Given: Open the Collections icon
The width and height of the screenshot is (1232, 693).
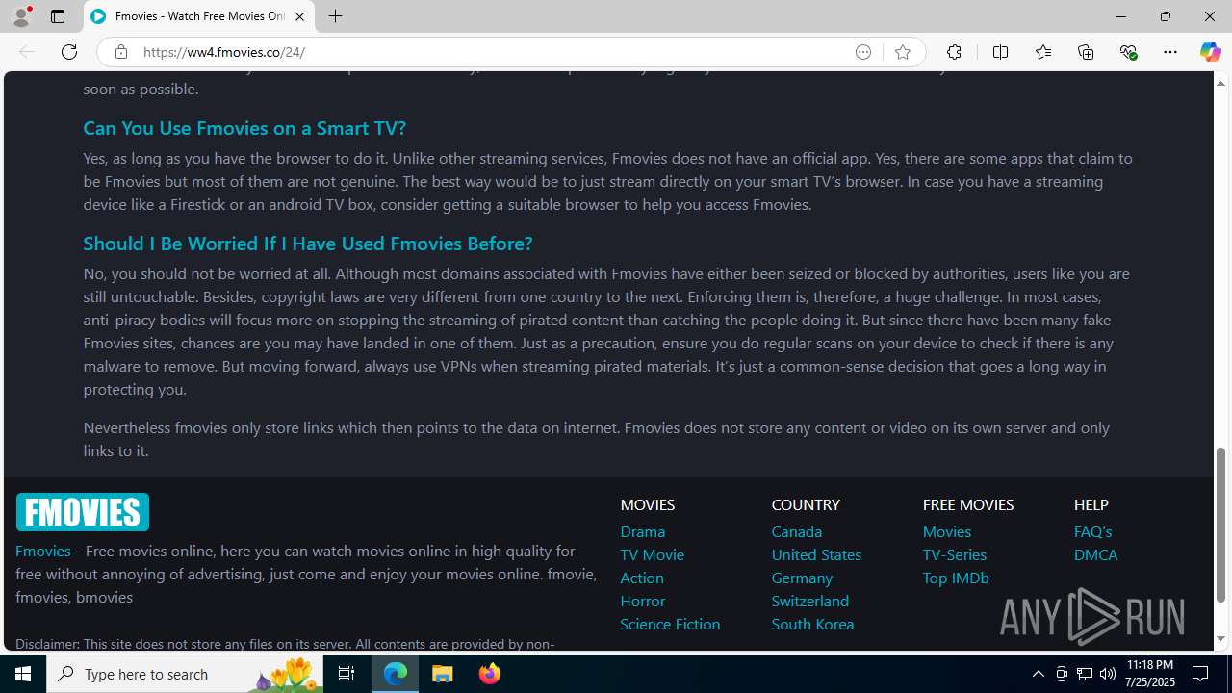Looking at the screenshot, I should pos(1086,52).
